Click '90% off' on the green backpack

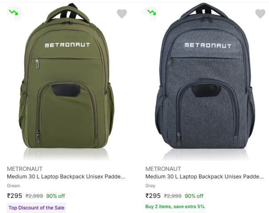coord(55,196)
